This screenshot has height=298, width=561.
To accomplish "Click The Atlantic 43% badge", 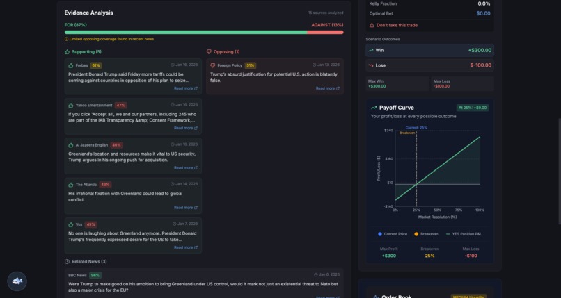I will pos(105,185).
